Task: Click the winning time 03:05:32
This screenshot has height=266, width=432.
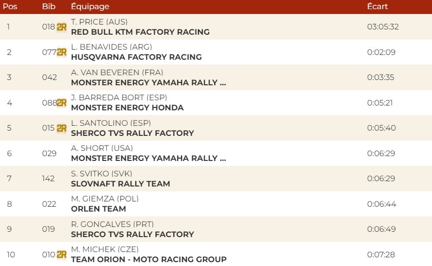Action: [x=382, y=27]
